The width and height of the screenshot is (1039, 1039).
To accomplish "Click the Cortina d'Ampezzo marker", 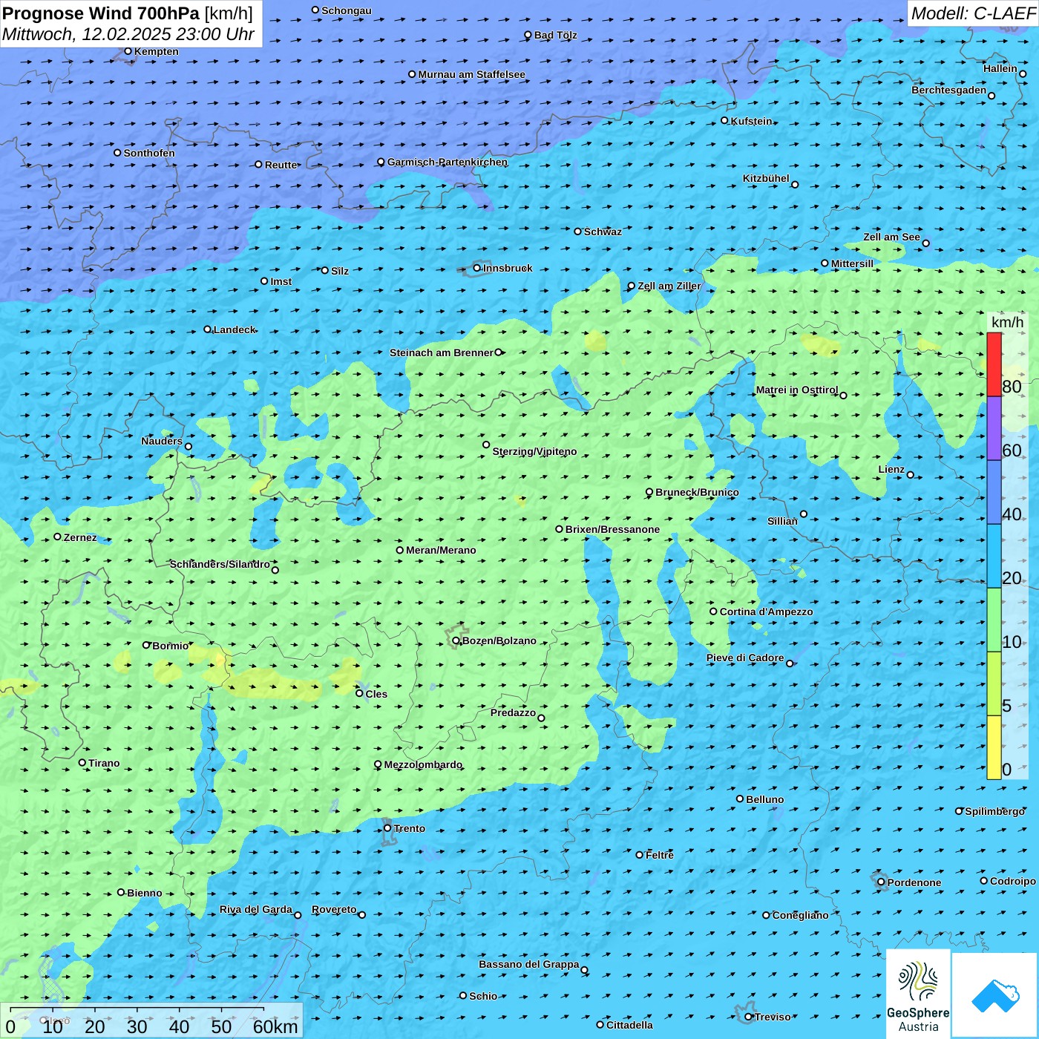I will coord(713,612).
